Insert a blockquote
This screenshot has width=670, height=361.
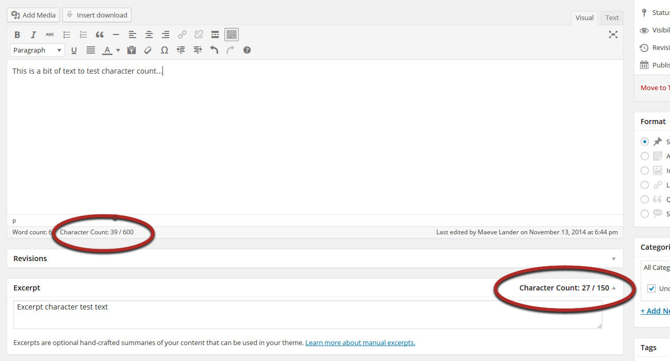100,35
